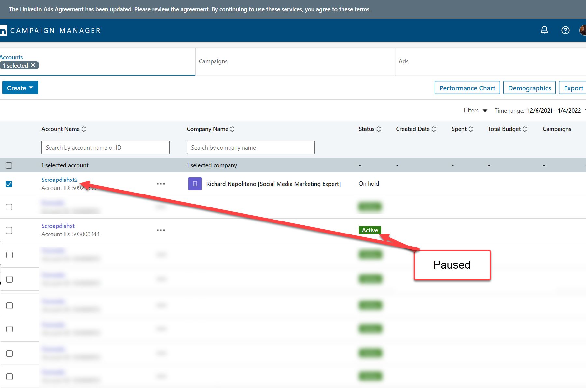Open the notifications bell icon
The width and height of the screenshot is (586, 388).
pos(544,30)
